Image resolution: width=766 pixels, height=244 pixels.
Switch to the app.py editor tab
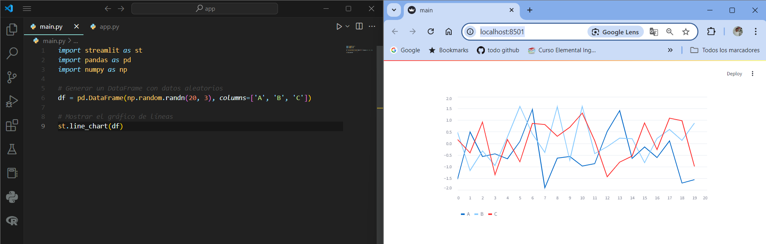point(105,27)
